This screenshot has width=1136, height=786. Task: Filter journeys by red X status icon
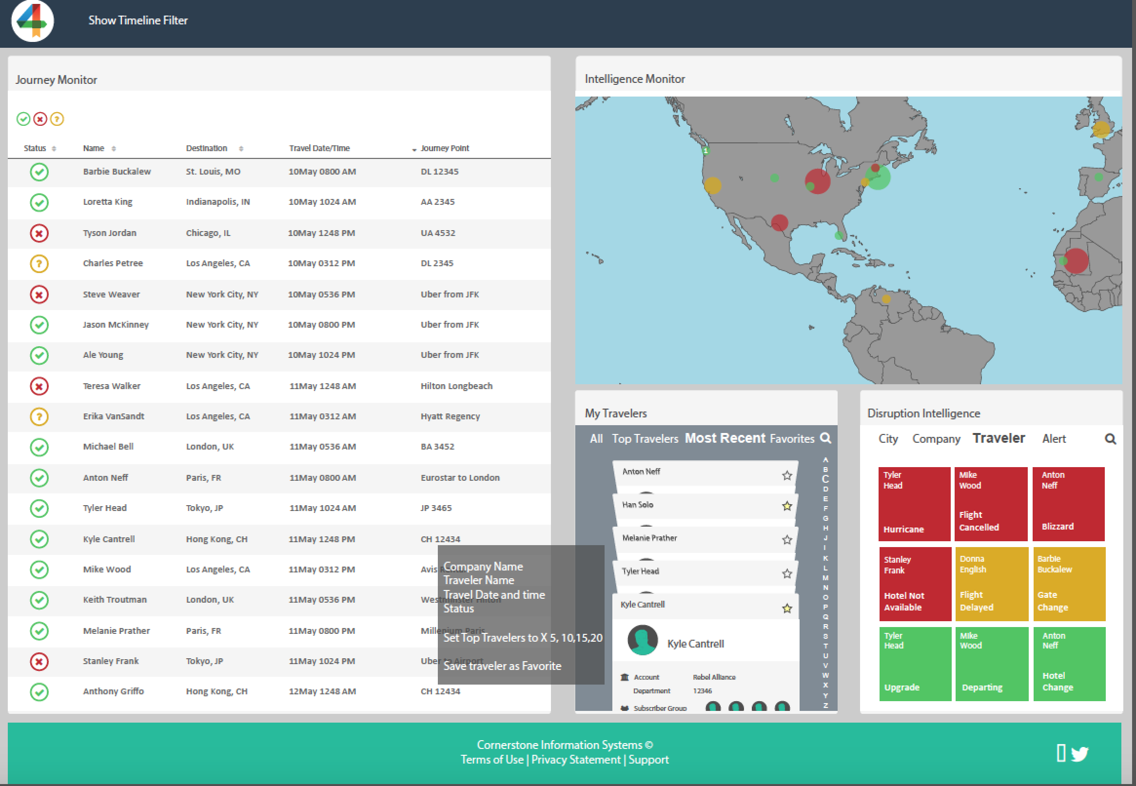[x=40, y=118]
